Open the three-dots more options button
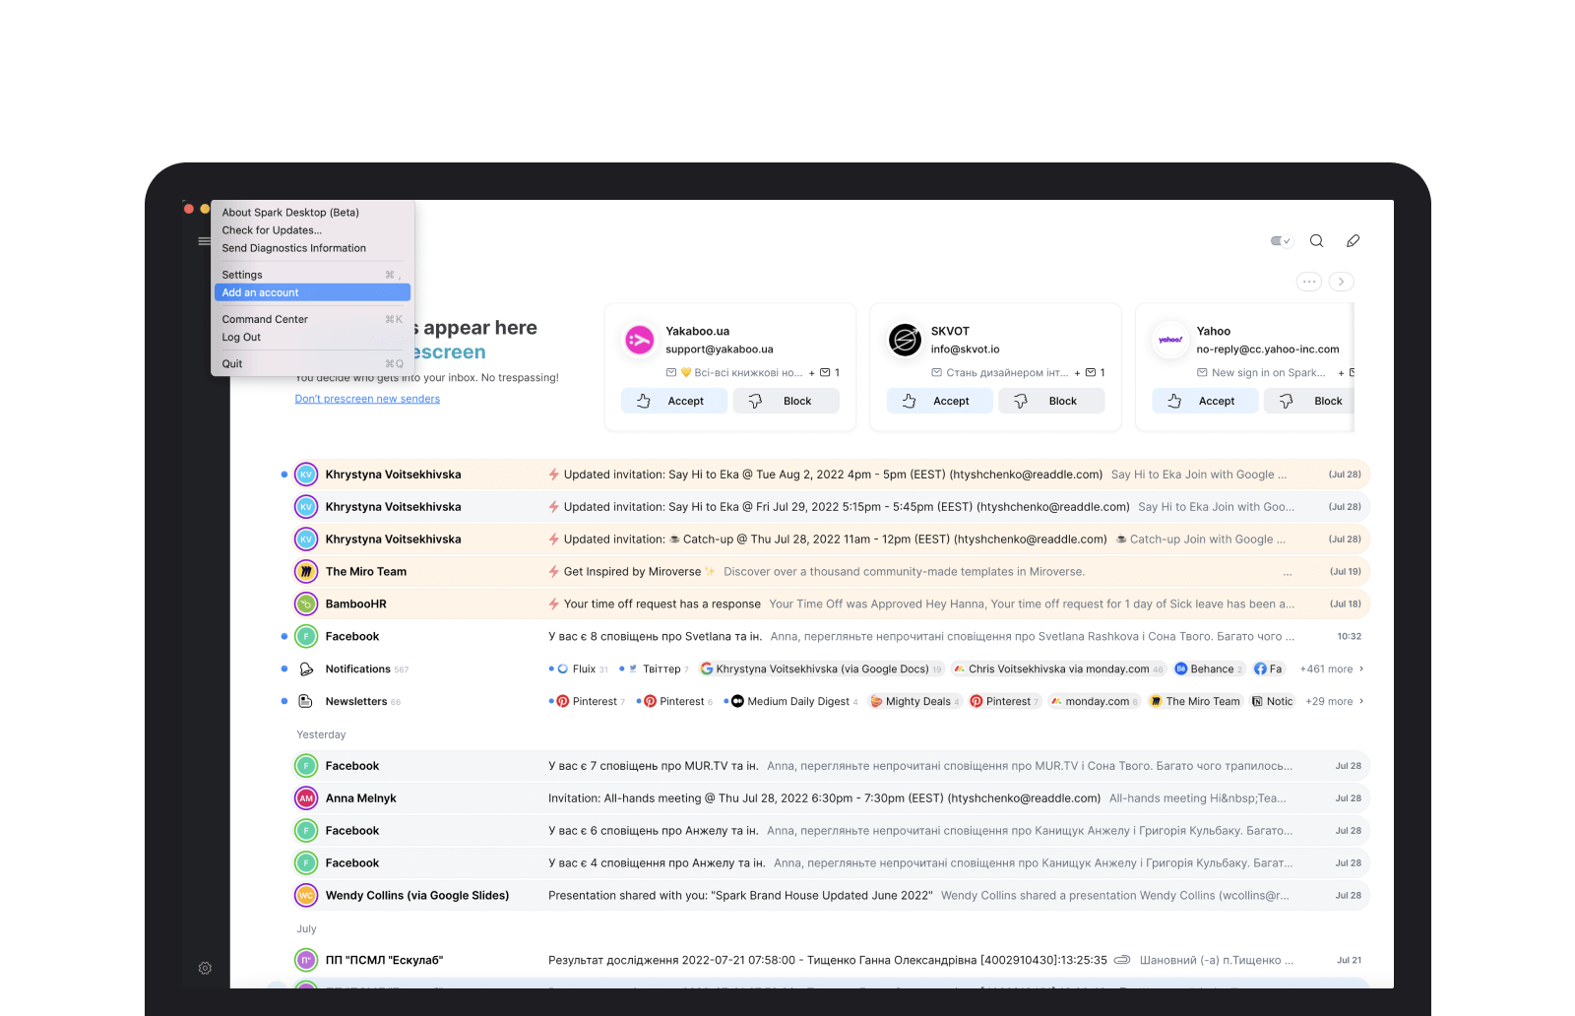The image size is (1575, 1016). click(1309, 282)
